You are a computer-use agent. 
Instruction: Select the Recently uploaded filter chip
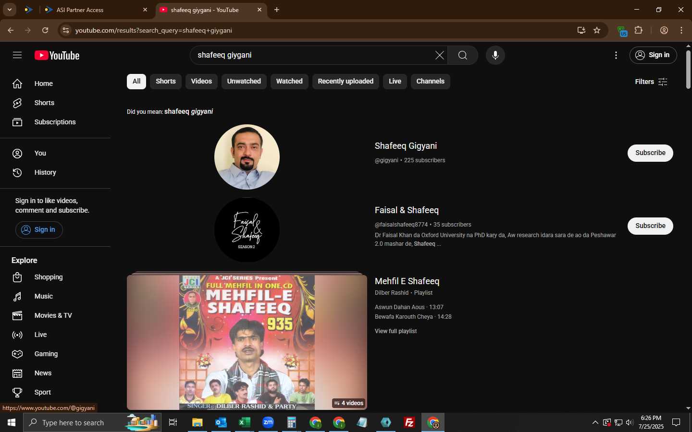tap(346, 82)
